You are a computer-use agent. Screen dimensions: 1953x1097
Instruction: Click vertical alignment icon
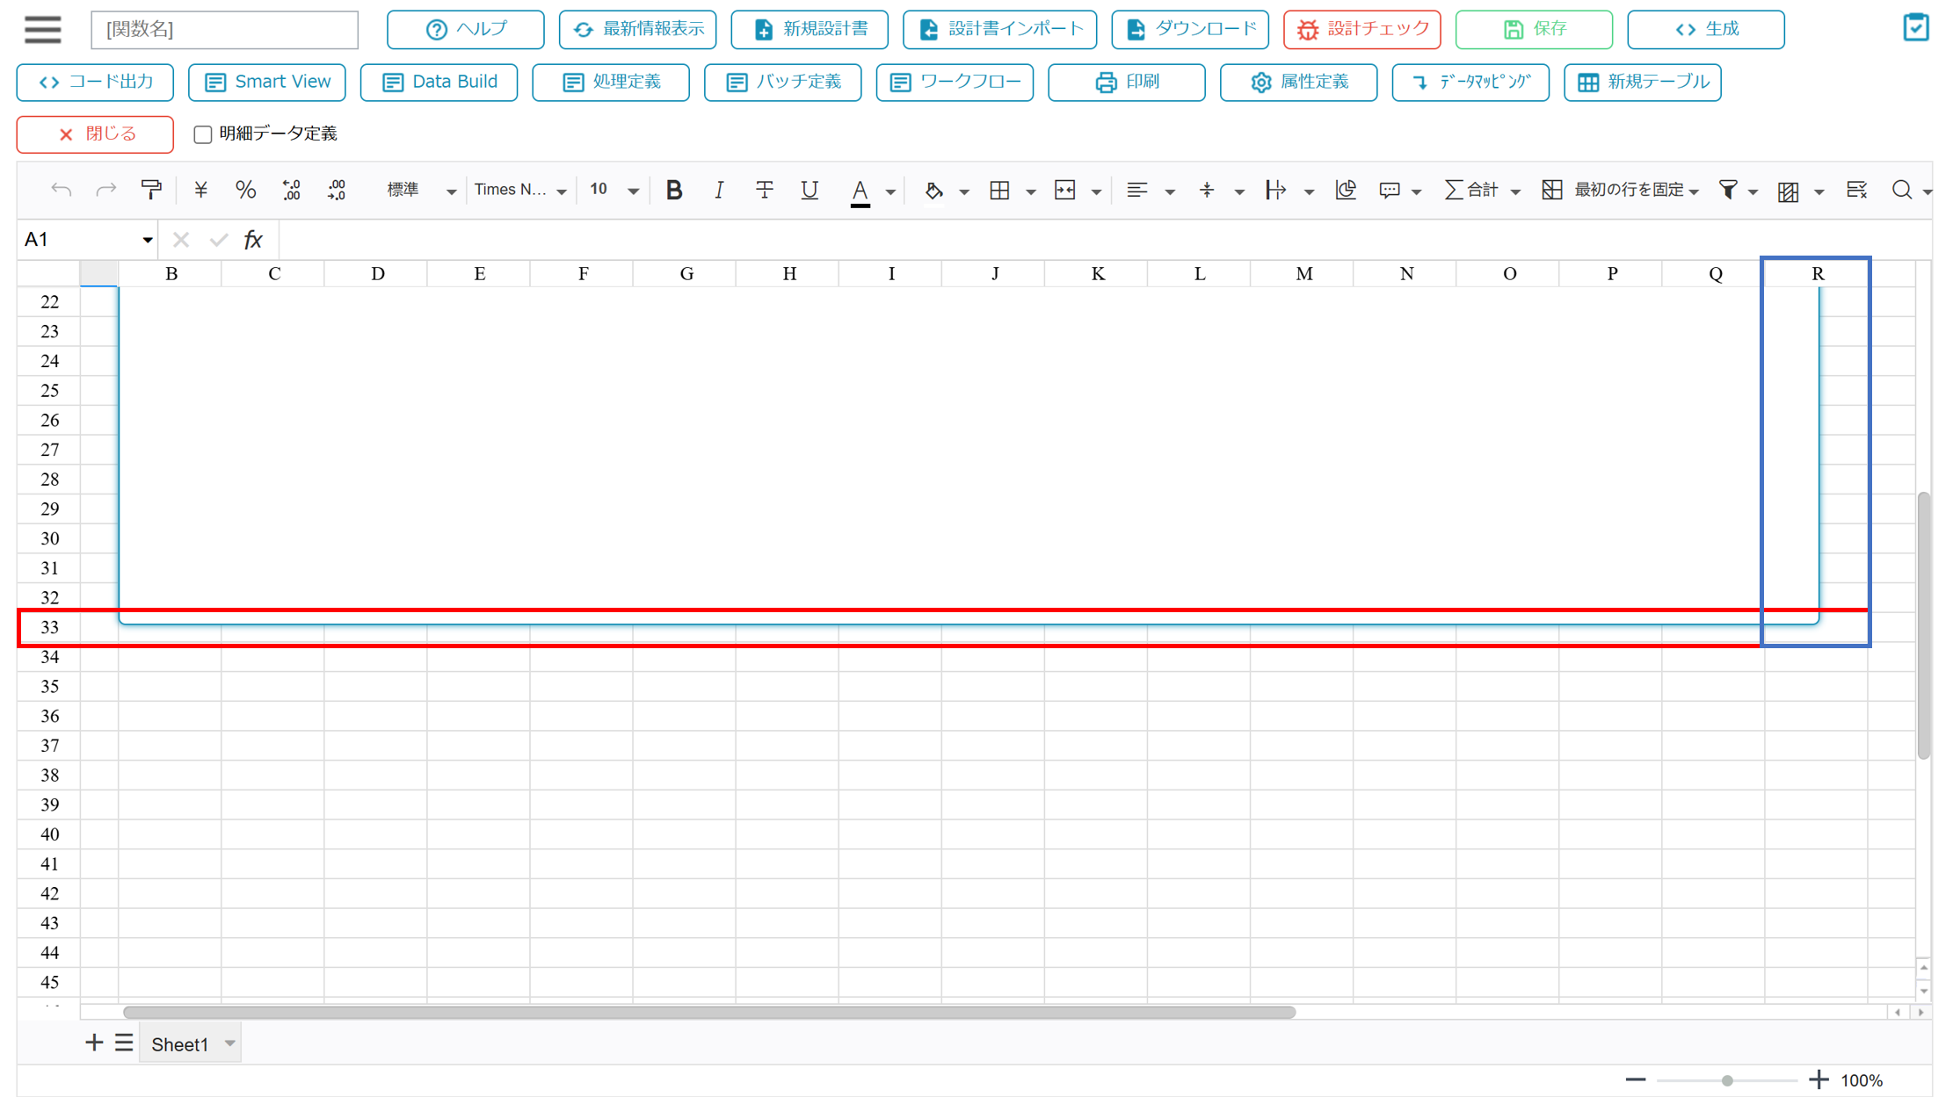point(1207,190)
